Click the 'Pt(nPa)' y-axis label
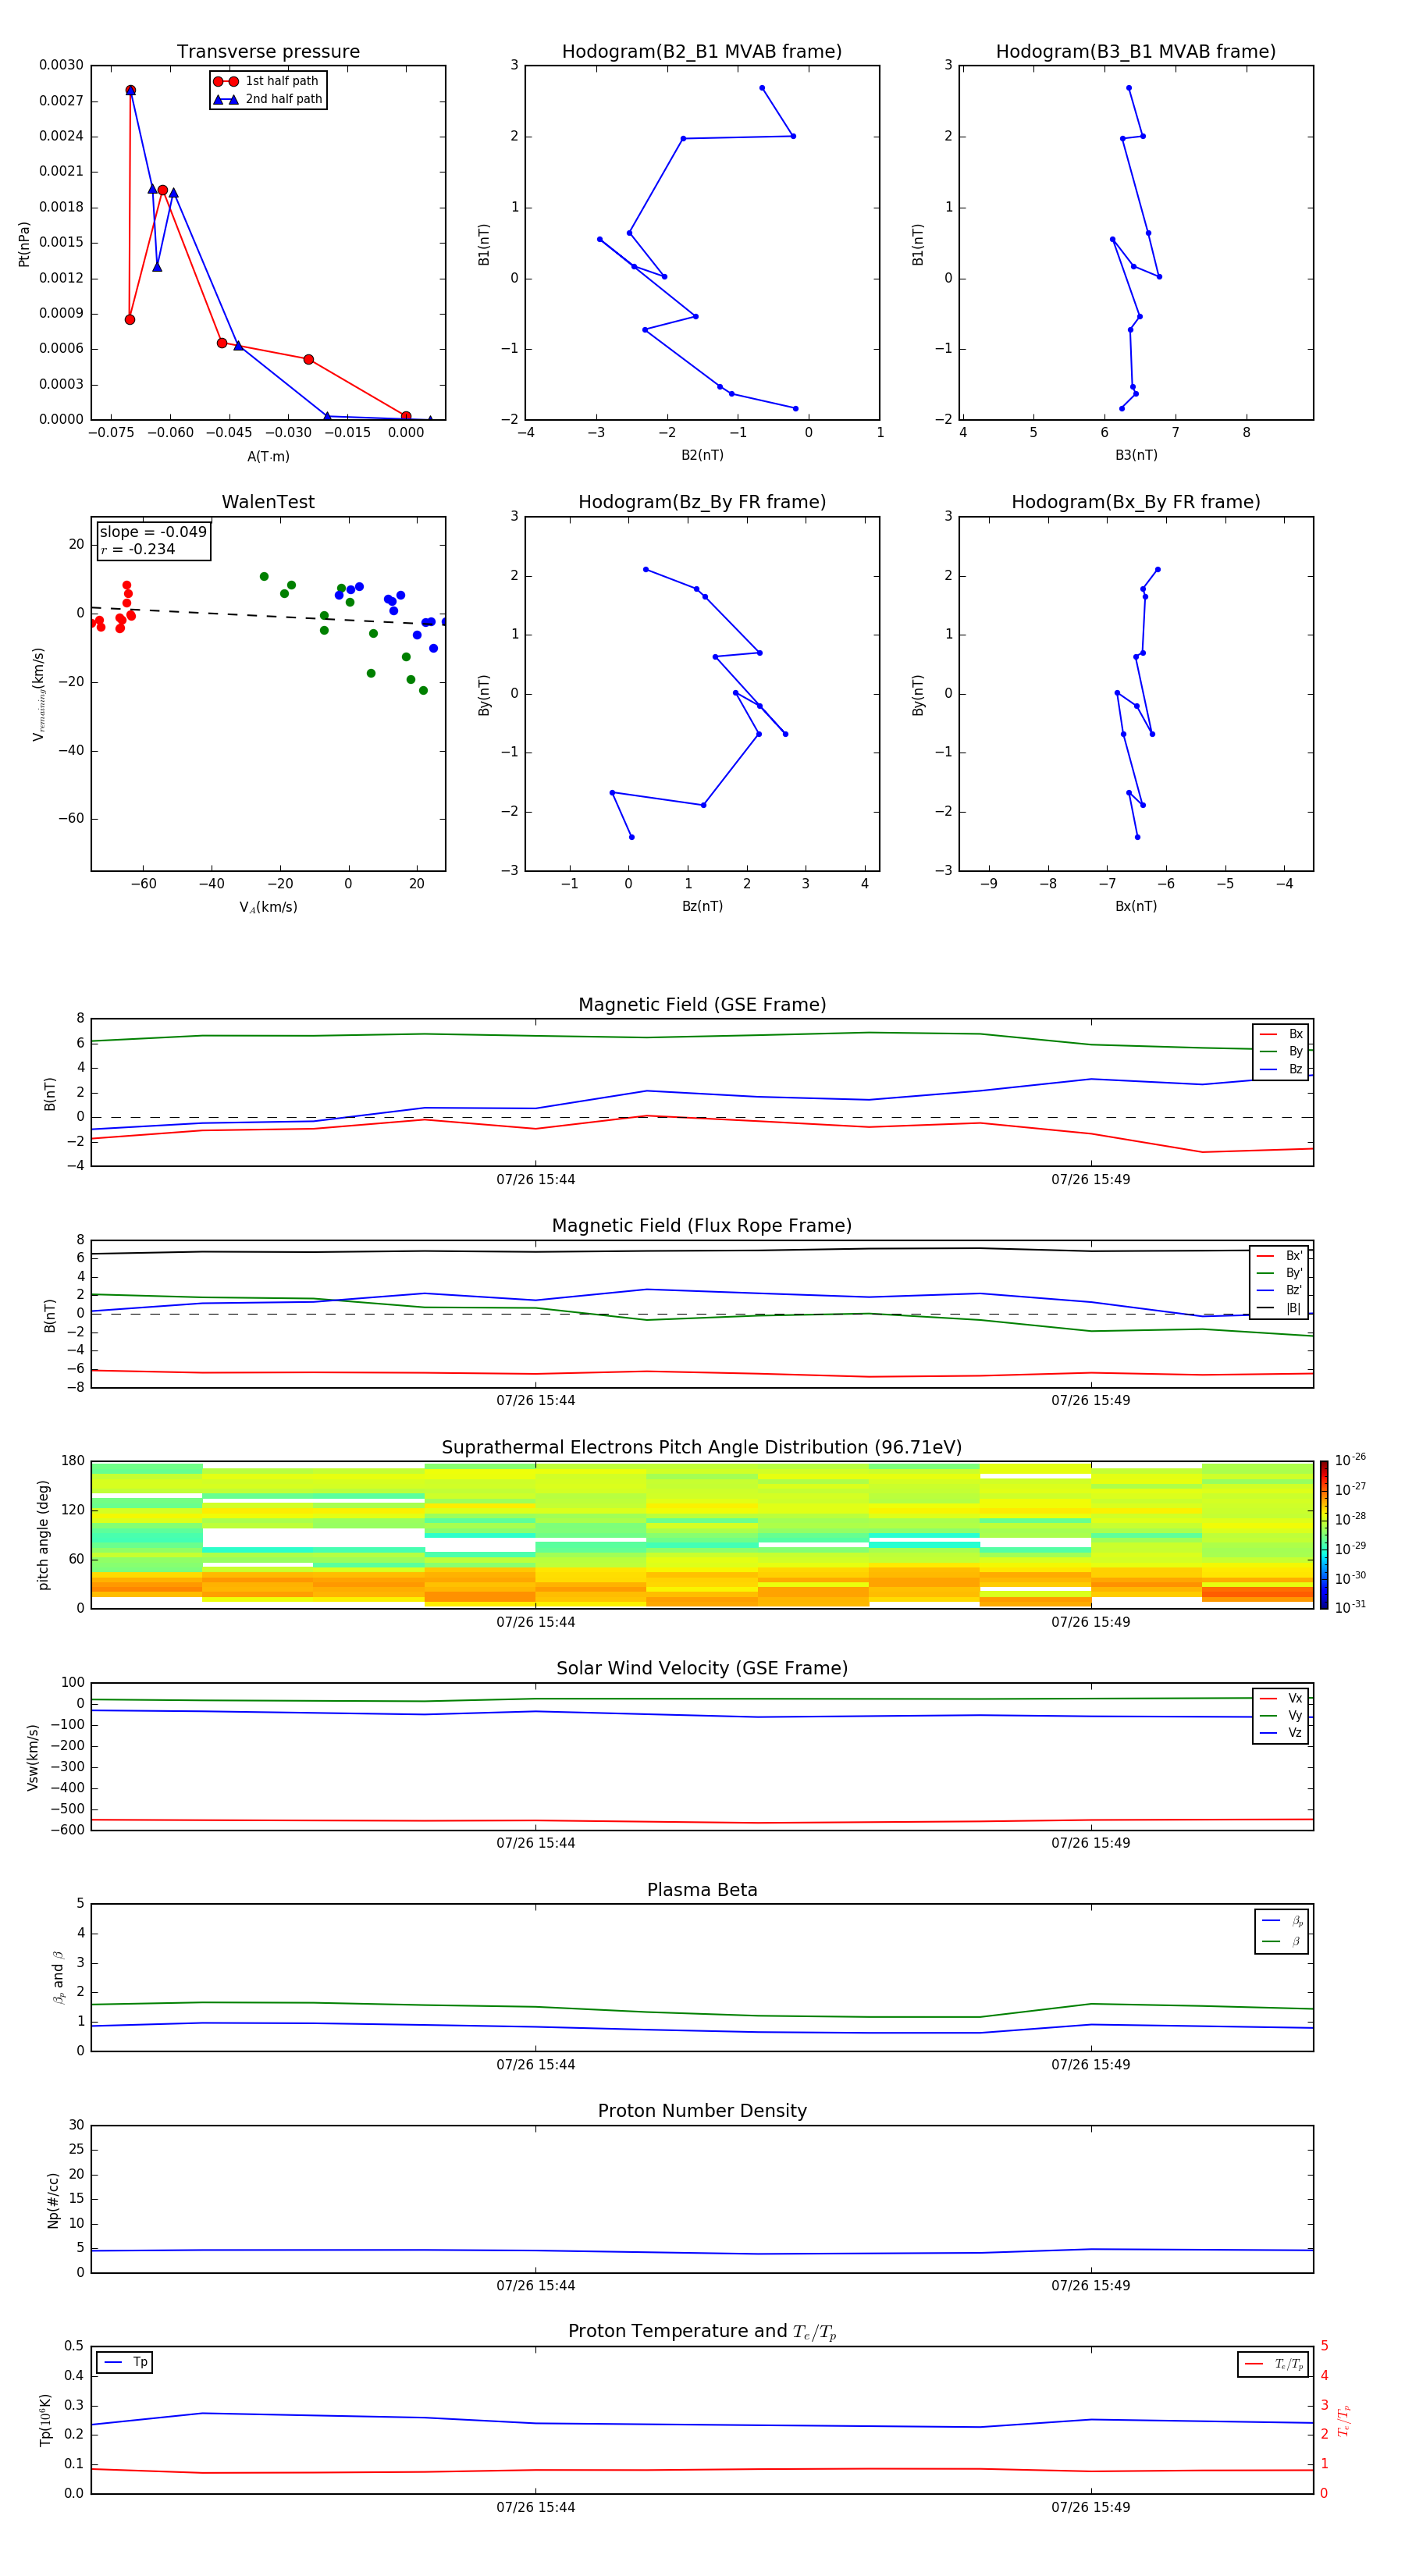 (24, 243)
